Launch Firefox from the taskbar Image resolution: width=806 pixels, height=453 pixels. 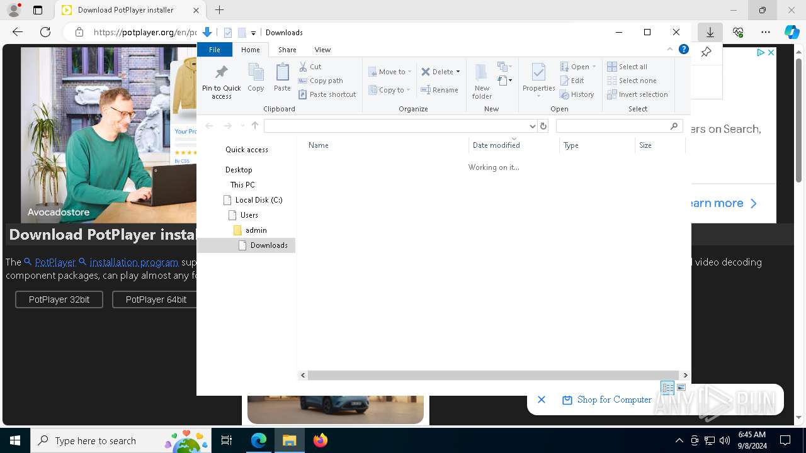(321, 440)
